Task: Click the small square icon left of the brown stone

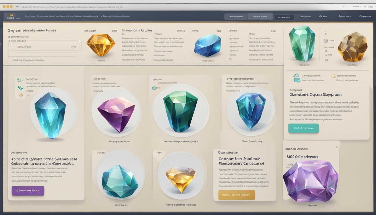Action: [x=325, y=41]
